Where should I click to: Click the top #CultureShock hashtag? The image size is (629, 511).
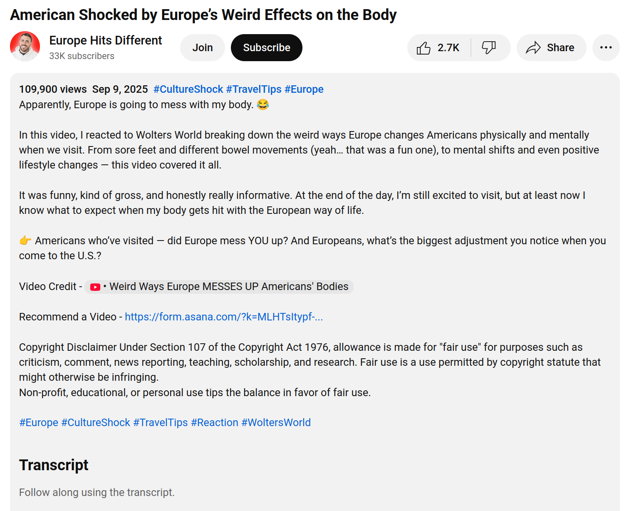(188, 89)
